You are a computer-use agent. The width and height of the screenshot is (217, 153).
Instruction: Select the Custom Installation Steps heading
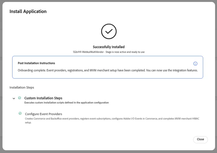click(x=43, y=98)
